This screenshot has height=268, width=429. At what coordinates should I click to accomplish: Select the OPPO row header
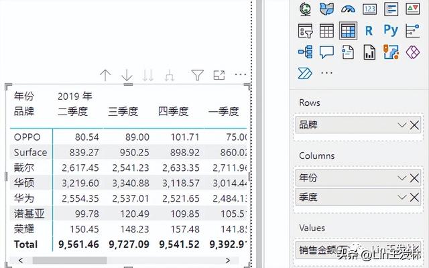[27, 137]
